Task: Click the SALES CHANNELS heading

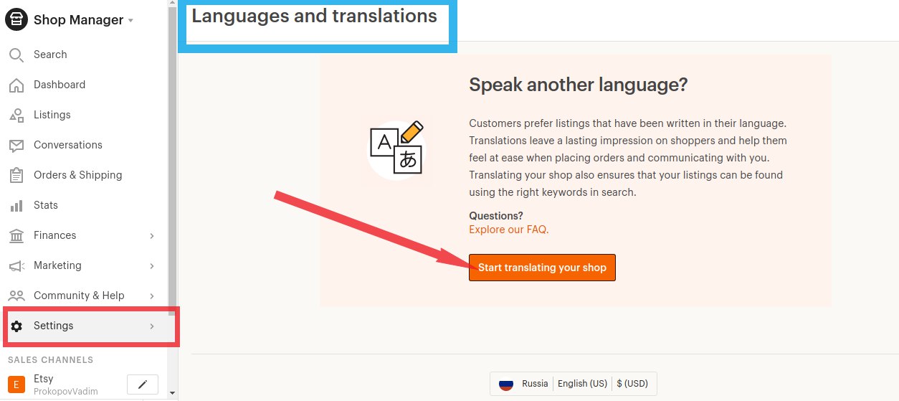Action: (50, 360)
